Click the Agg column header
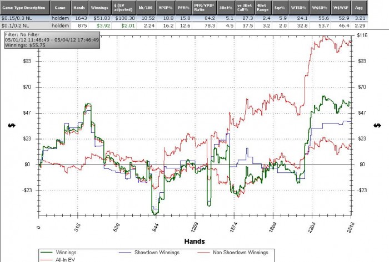Viewport: 389px width, 262px height. coord(359,8)
